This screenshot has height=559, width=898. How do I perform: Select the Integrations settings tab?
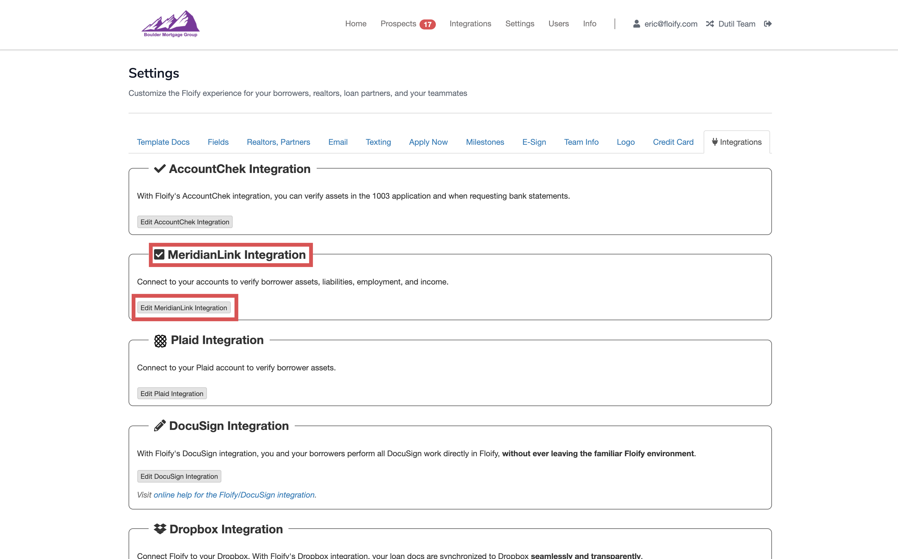click(x=737, y=142)
